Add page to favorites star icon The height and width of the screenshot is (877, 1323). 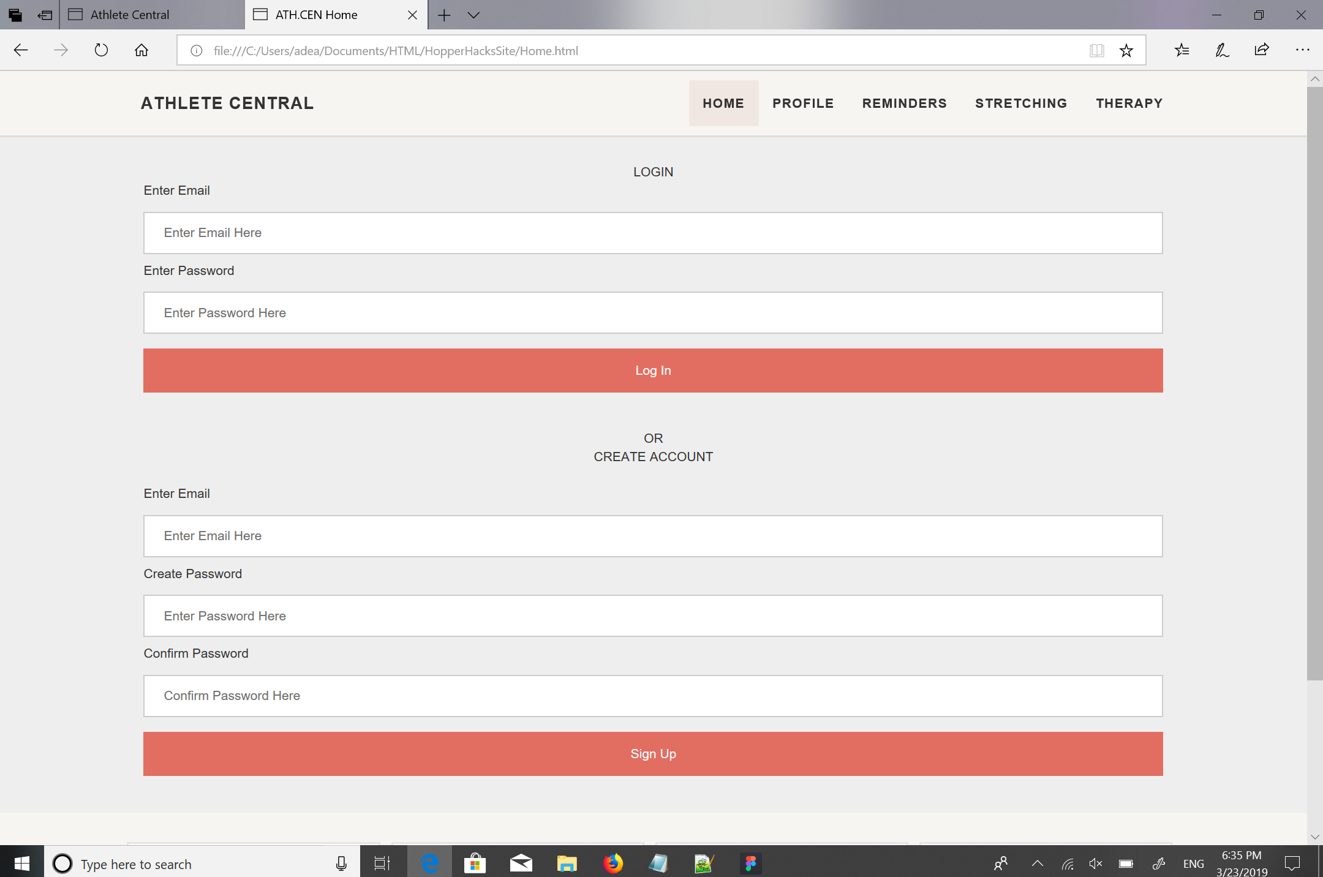pyautogui.click(x=1126, y=50)
